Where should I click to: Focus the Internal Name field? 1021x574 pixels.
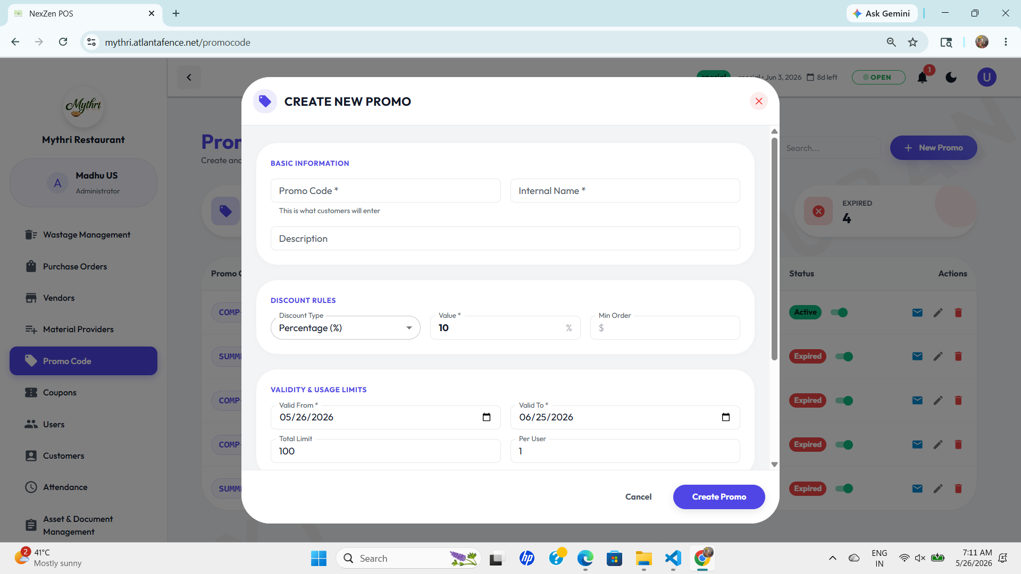(x=625, y=191)
